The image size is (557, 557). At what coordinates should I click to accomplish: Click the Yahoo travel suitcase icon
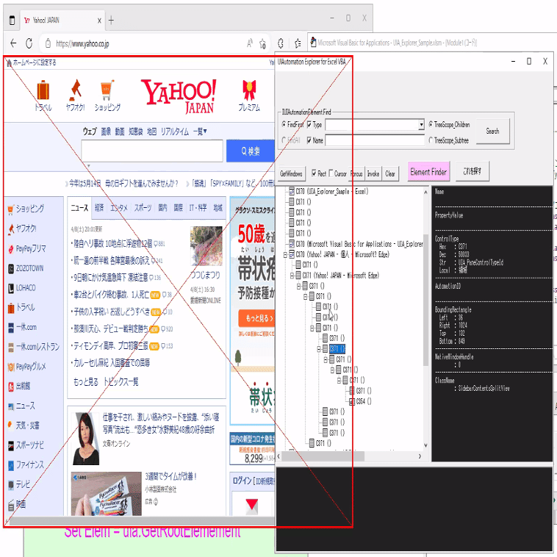[43, 90]
